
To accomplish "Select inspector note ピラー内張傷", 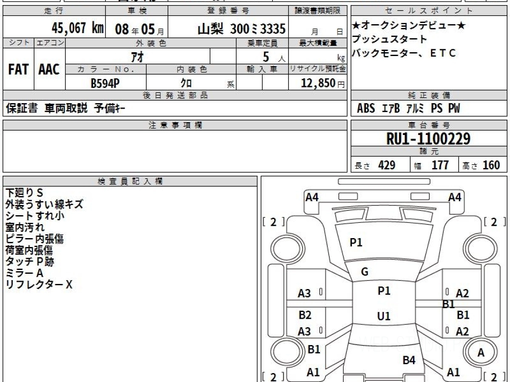I will click(x=34, y=239).
